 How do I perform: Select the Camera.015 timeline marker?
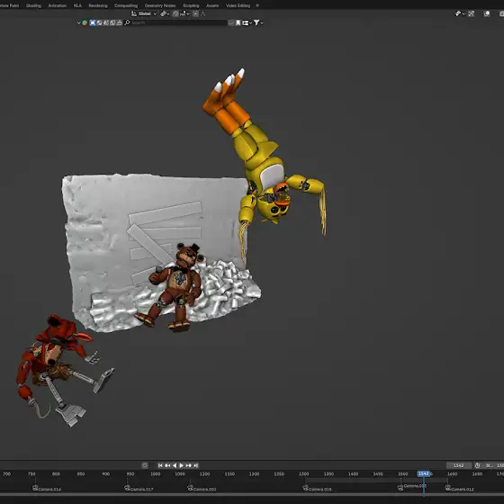point(317,489)
